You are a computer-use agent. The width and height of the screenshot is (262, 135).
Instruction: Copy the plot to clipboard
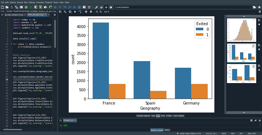coord(70,12)
